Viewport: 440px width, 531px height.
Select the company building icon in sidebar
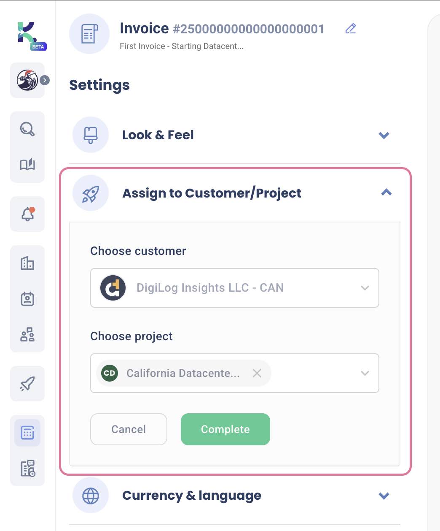click(x=27, y=263)
